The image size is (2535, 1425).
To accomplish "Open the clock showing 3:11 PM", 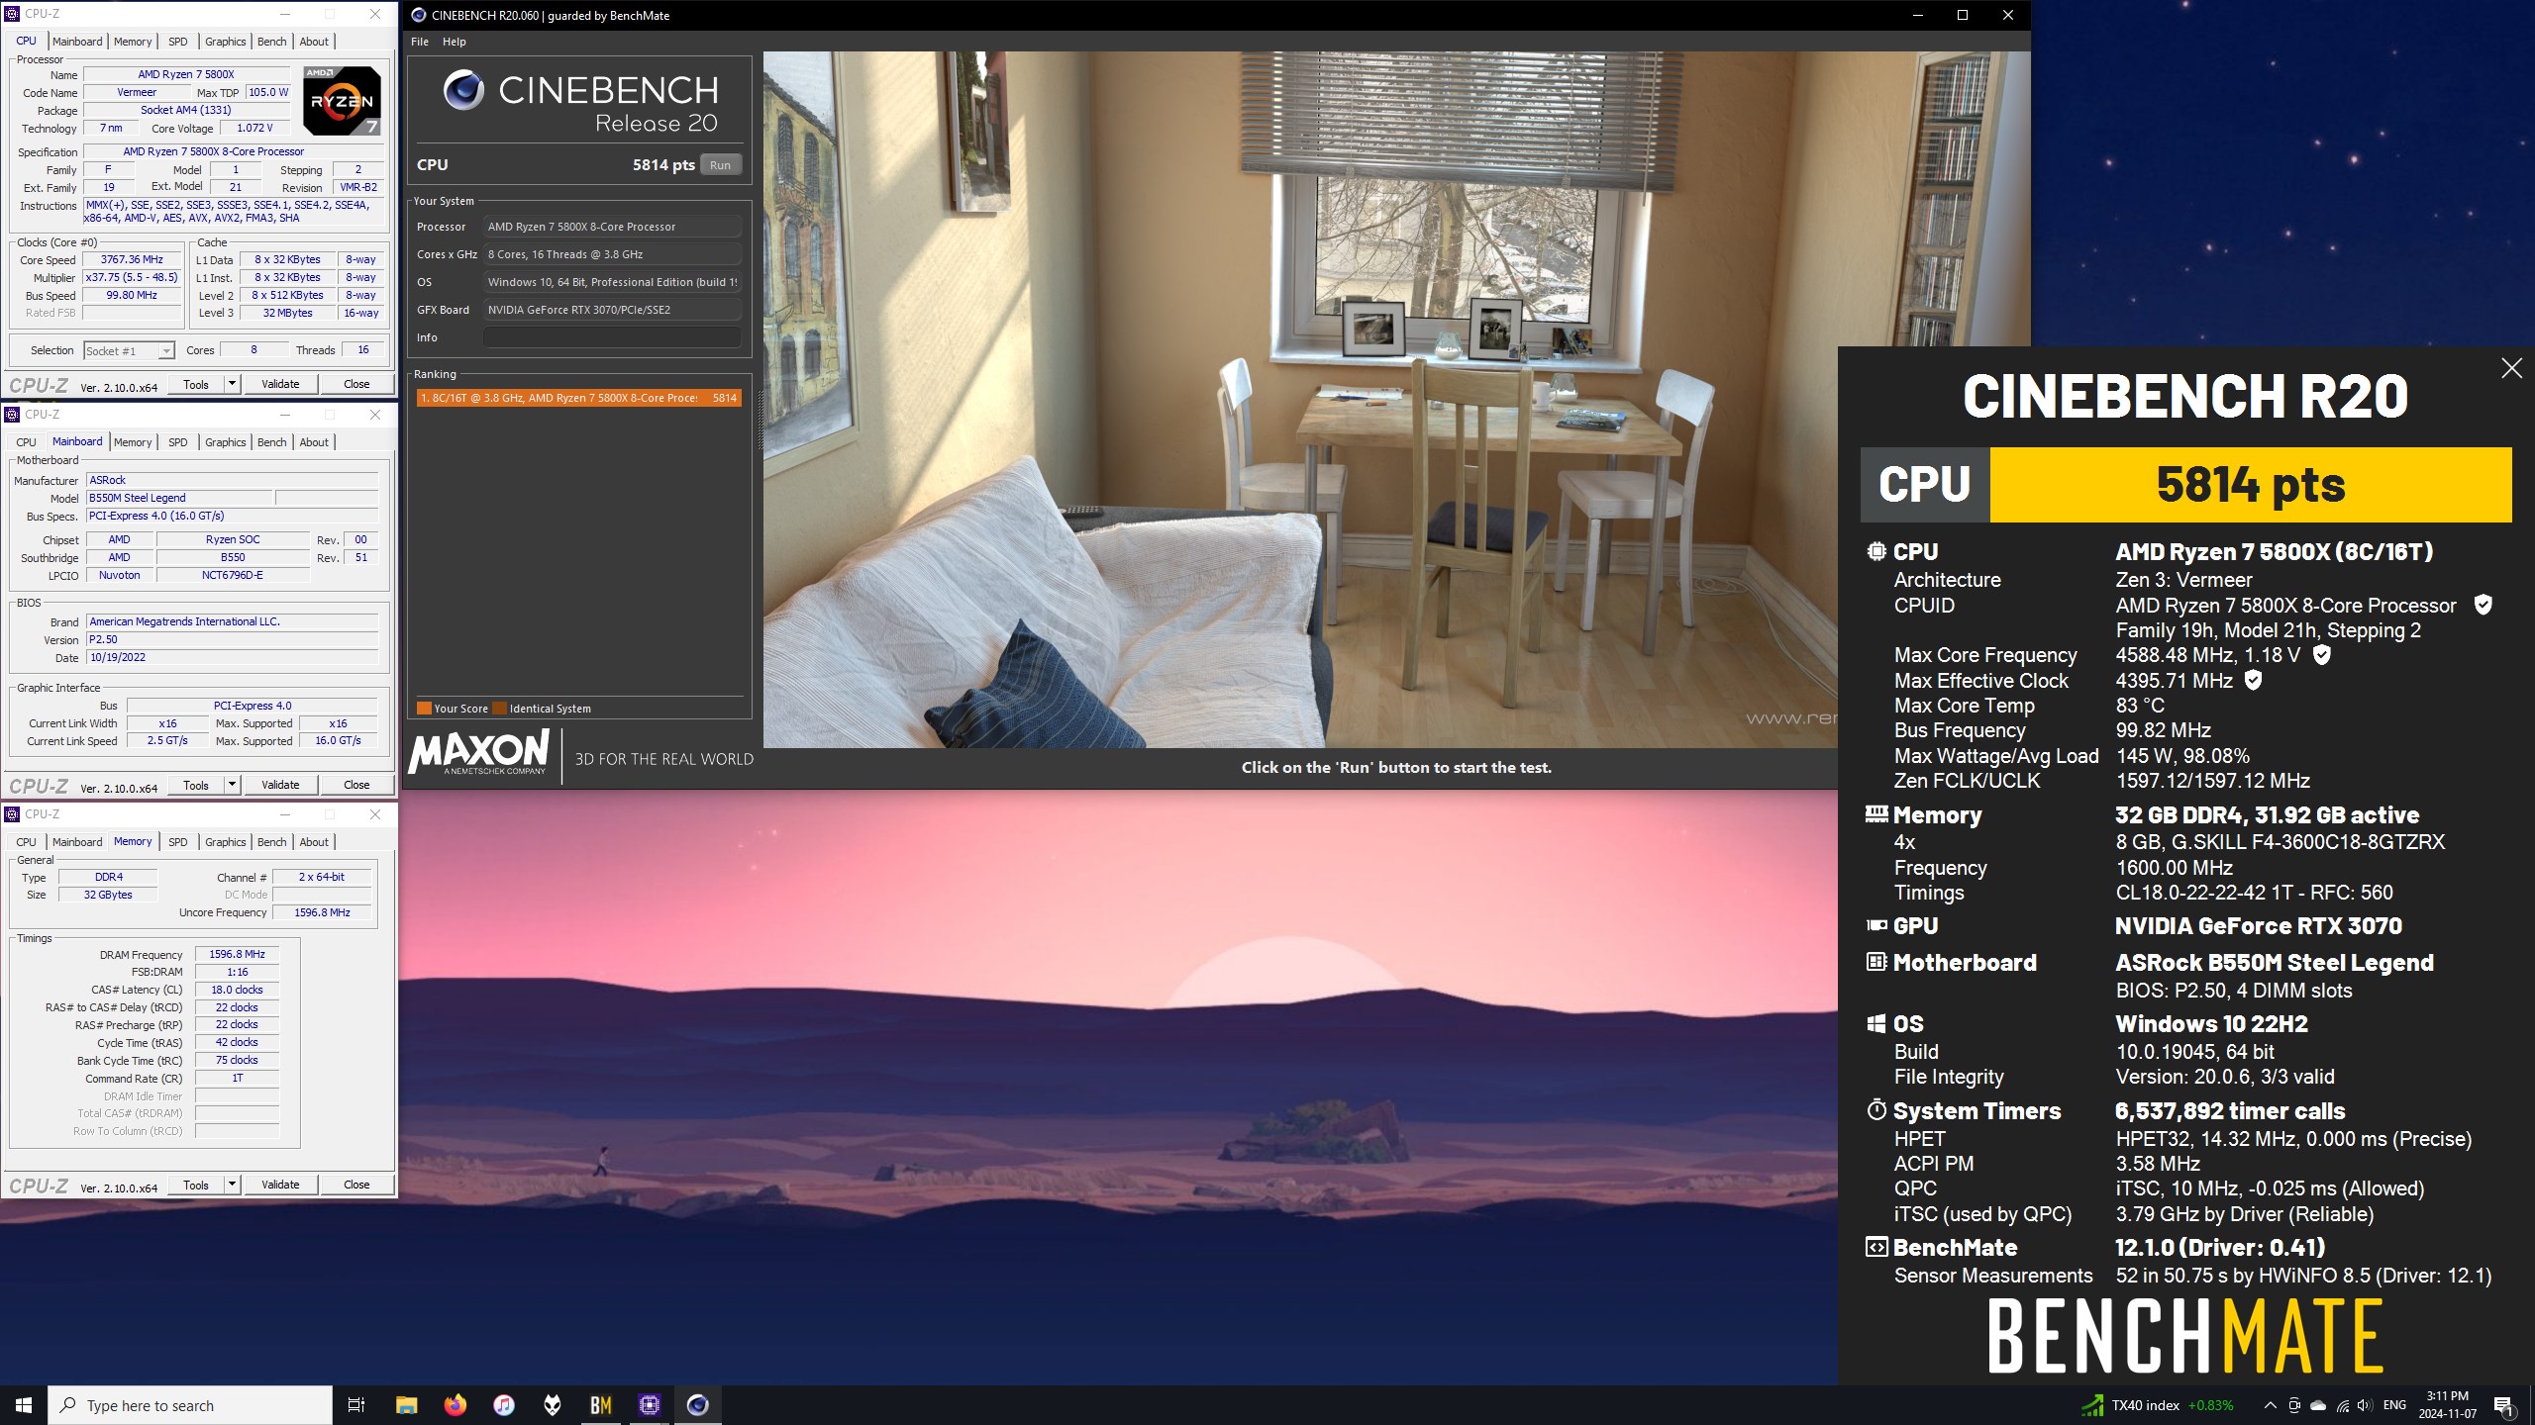I will click(x=2447, y=1405).
